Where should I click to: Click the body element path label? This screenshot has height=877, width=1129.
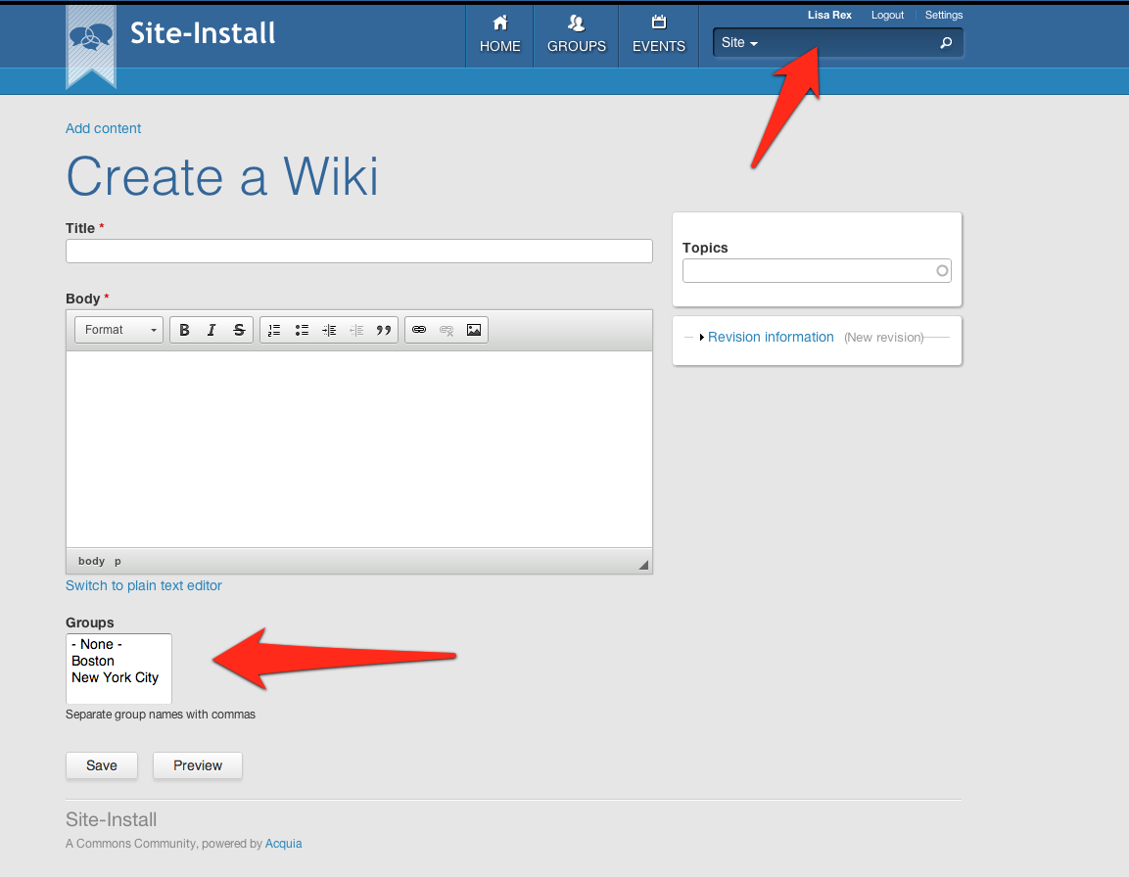(x=91, y=561)
